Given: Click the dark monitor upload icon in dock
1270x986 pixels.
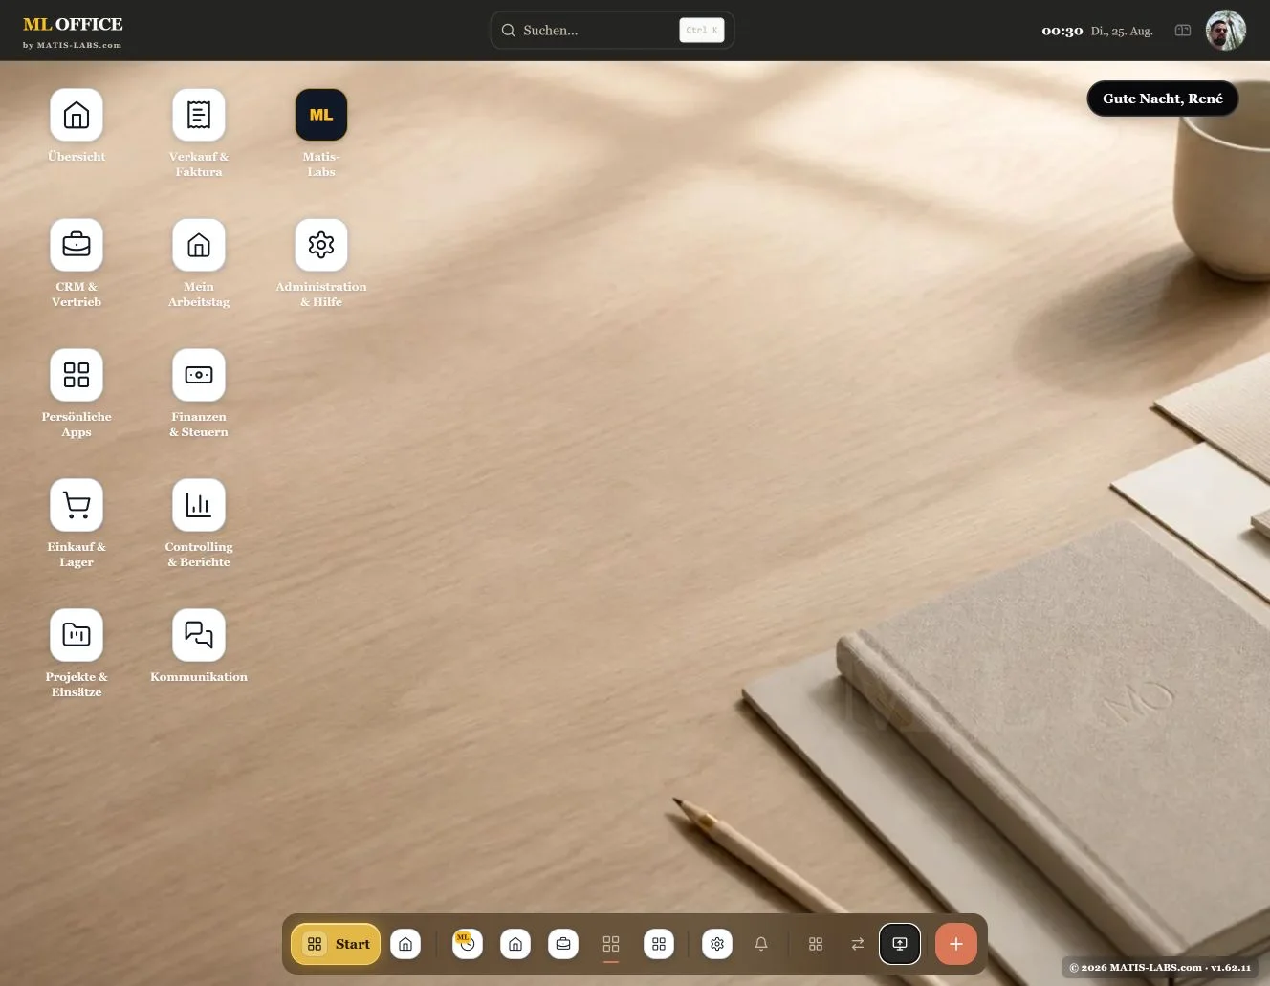Looking at the screenshot, I should point(900,944).
